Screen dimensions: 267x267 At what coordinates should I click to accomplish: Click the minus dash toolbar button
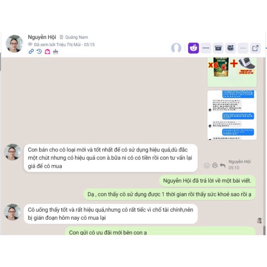point(206,48)
